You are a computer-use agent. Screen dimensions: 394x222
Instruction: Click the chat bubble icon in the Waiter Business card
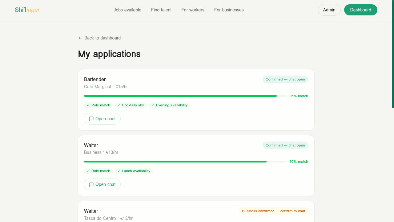91,184
